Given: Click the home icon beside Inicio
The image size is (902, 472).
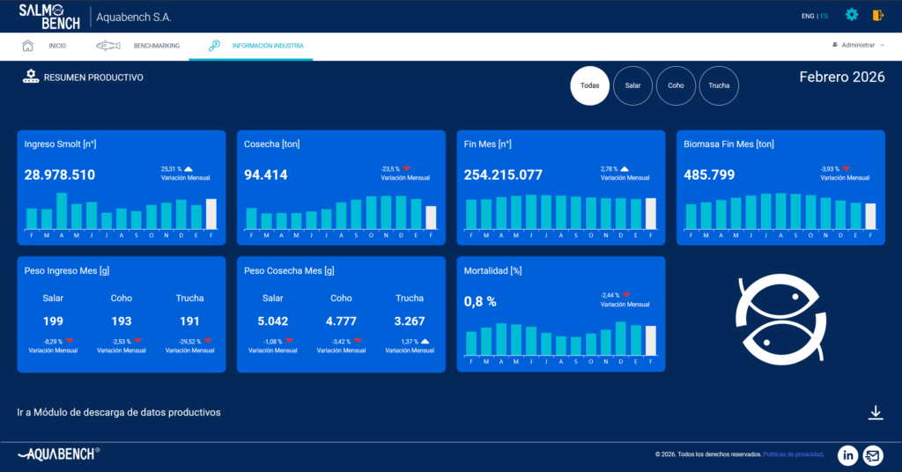Looking at the screenshot, I should [28, 45].
